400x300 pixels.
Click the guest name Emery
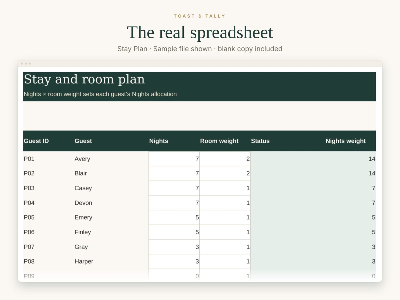[83, 217]
